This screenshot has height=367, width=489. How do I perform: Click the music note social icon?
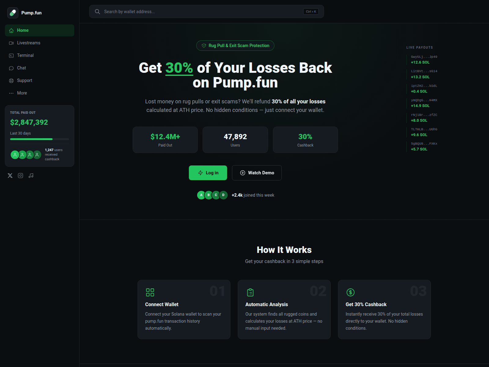coord(31,176)
